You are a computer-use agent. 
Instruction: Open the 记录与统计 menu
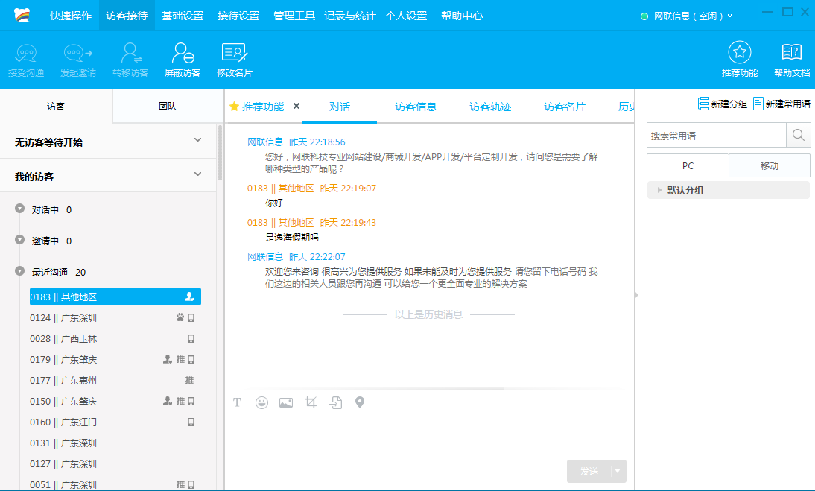pyautogui.click(x=349, y=16)
